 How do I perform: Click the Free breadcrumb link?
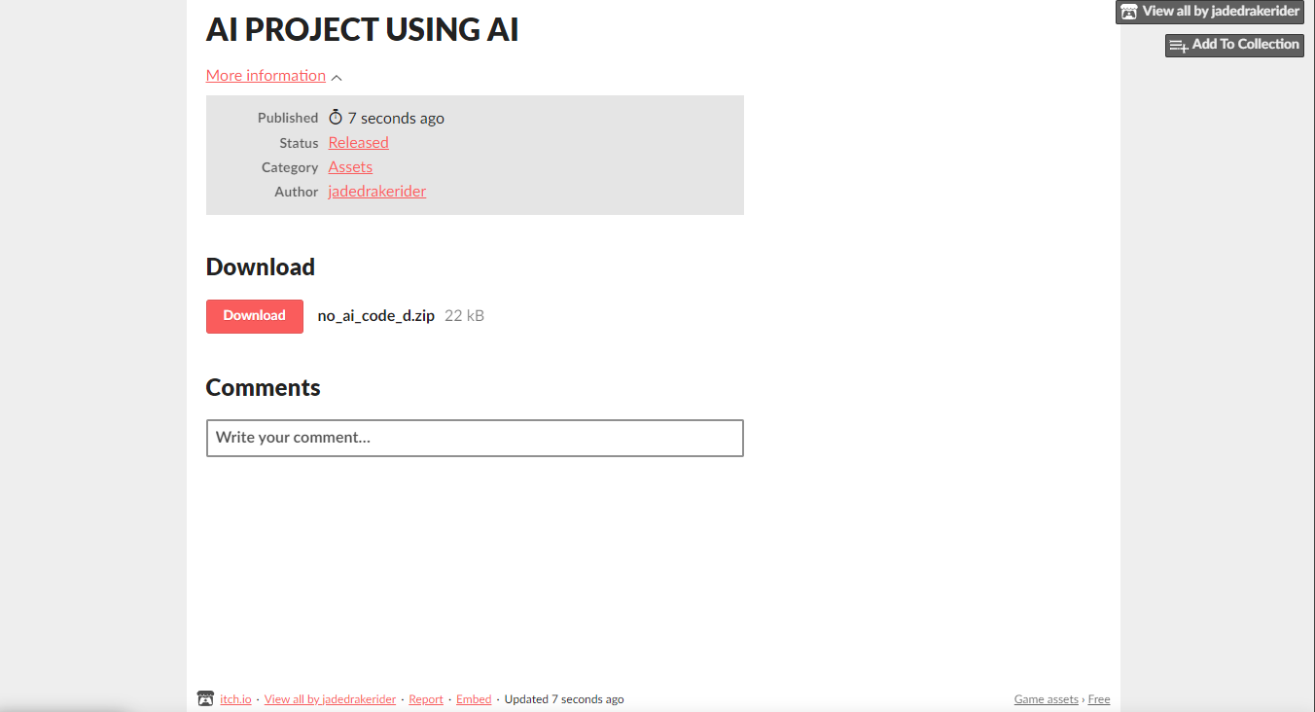(x=1099, y=699)
